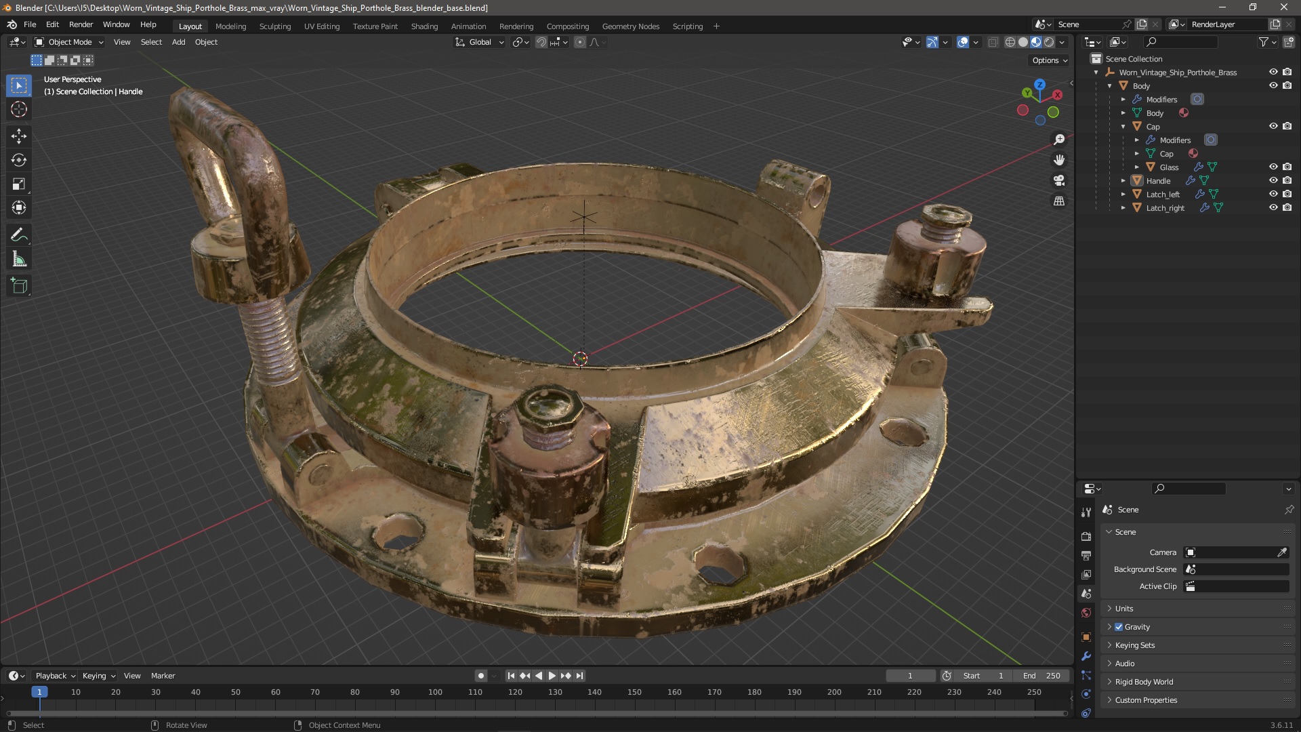Select the Add Cube tool

(x=19, y=286)
